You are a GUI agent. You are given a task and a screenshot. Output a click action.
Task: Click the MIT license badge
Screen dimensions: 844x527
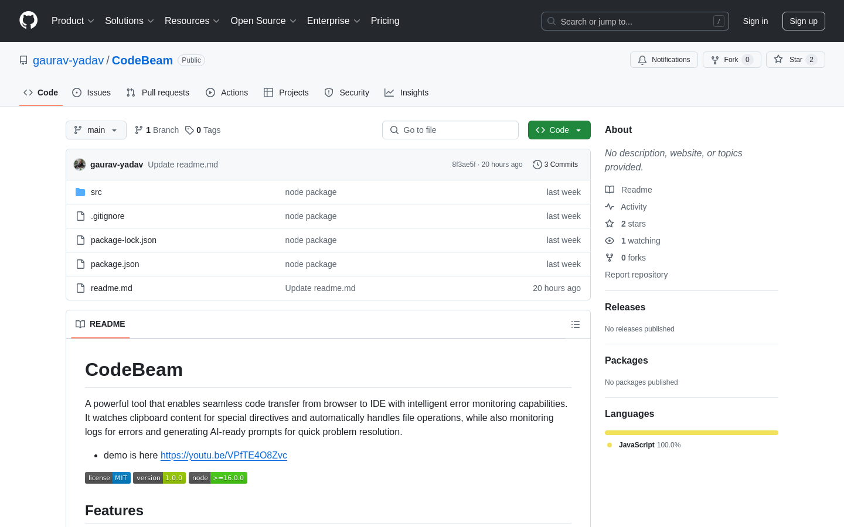pyautogui.click(x=108, y=478)
